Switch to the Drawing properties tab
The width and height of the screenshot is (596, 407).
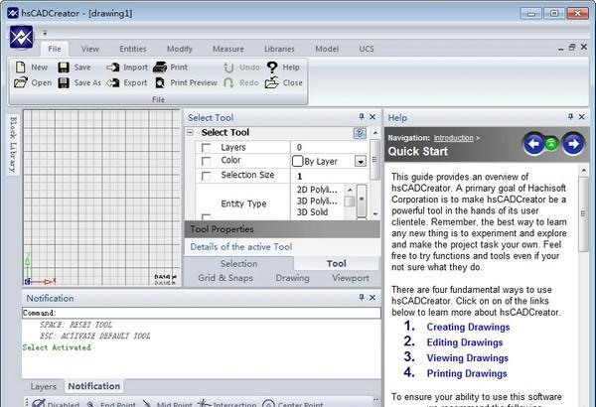(x=292, y=278)
